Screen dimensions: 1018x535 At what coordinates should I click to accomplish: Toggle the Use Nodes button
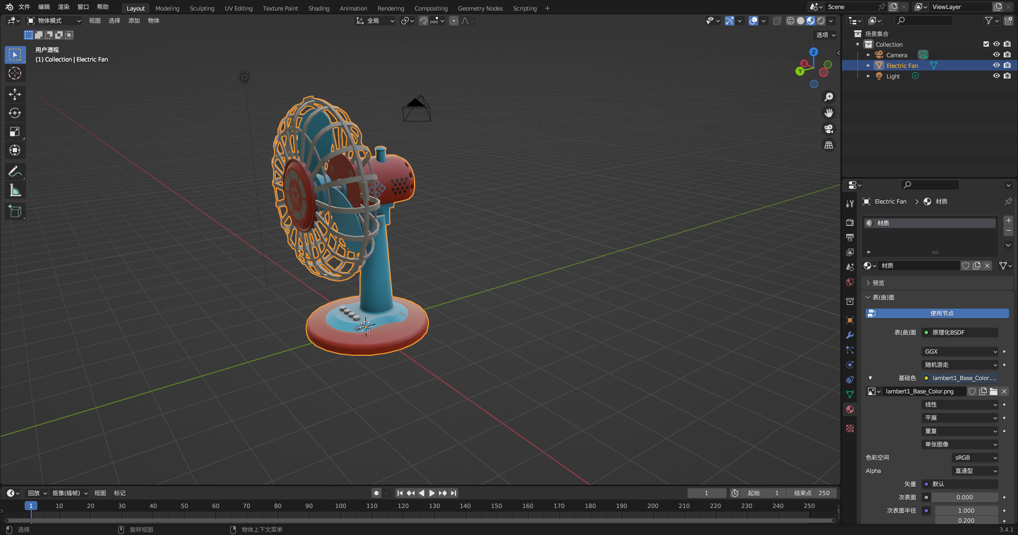(x=937, y=313)
